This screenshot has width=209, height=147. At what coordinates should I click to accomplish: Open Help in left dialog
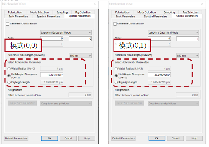87,138
